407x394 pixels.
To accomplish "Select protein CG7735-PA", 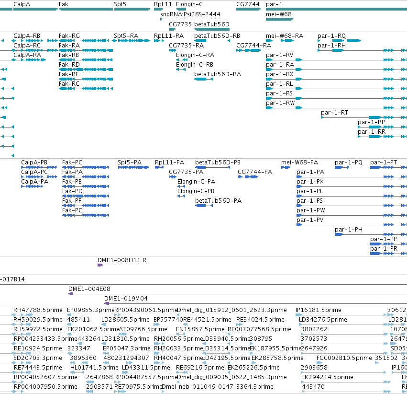I will point(173,177).
